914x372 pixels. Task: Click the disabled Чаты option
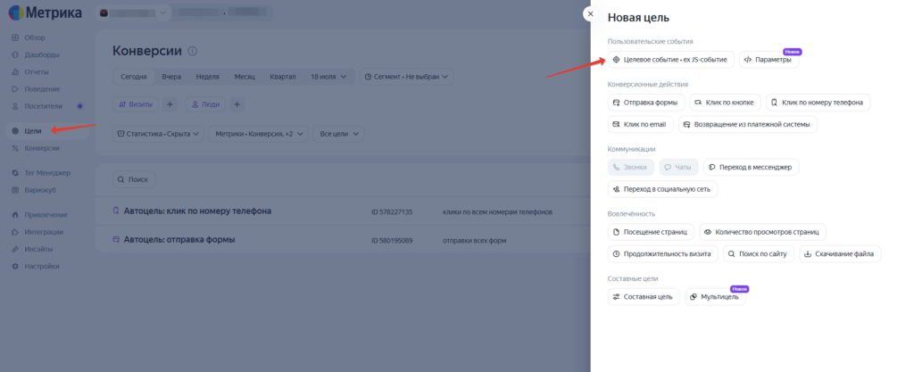click(678, 167)
